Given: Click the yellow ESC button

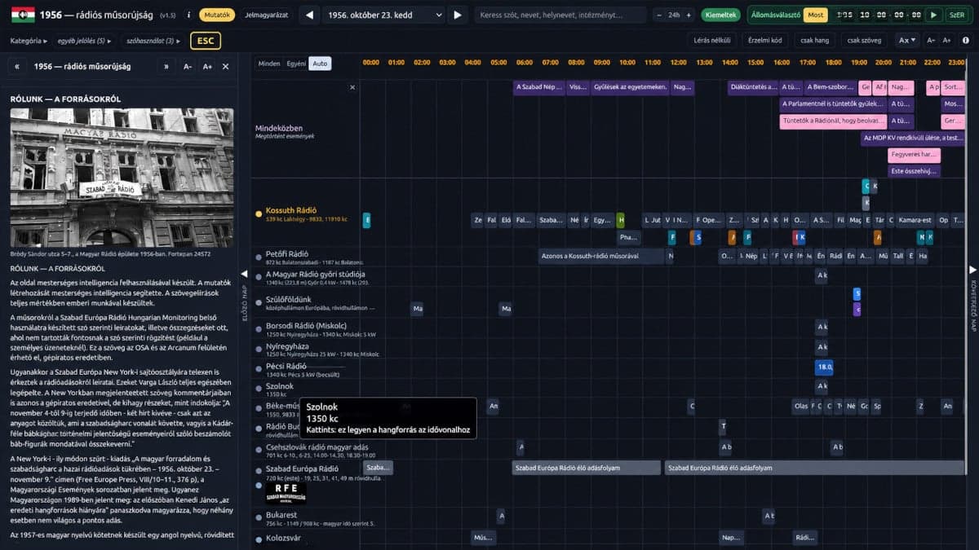Looking at the screenshot, I should pyautogui.click(x=206, y=41).
